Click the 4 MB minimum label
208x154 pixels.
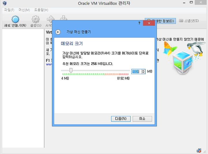click(x=65, y=78)
